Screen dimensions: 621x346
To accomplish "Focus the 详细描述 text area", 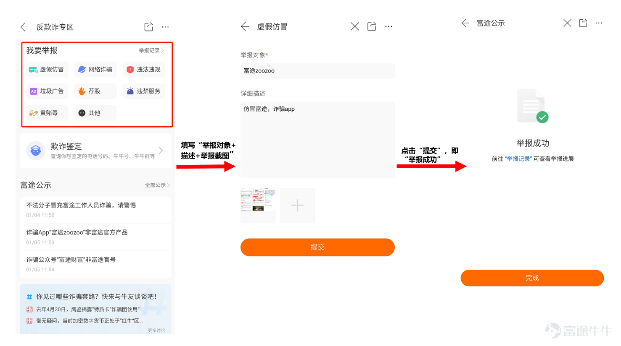I will [x=317, y=140].
